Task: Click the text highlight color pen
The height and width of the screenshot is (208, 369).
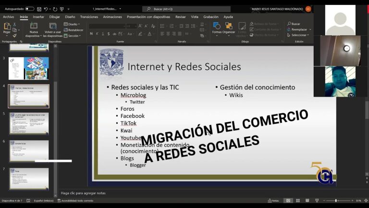Action: tap(140, 34)
